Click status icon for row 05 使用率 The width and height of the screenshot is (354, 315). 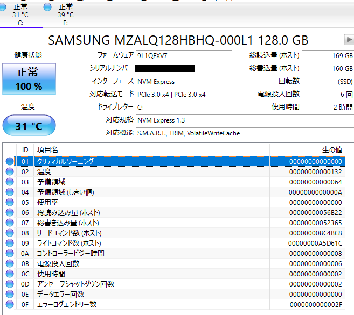pyautogui.click(x=10, y=202)
